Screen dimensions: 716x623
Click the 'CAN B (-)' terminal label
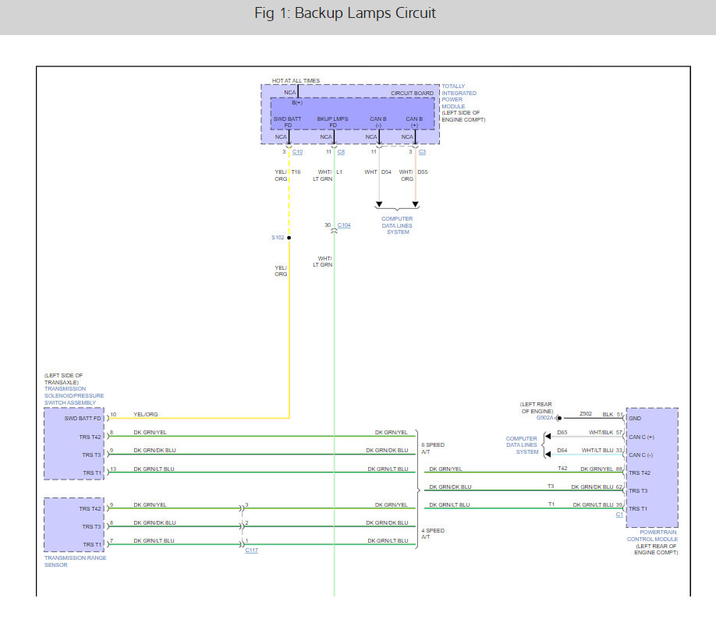point(378,122)
